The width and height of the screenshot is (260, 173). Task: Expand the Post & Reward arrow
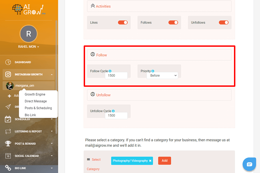52,144
